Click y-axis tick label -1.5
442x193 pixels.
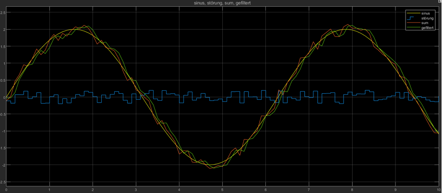click(3, 148)
